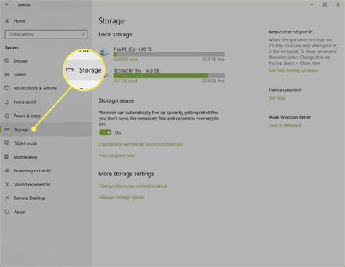Click the Get help link

(277, 97)
